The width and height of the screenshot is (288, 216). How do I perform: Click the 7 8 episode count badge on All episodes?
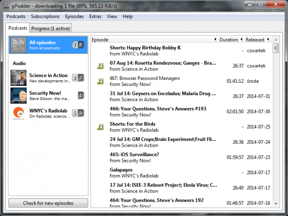(78, 45)
